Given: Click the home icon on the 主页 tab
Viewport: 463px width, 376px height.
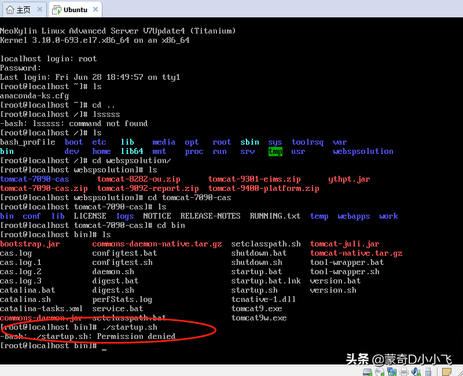Looking at the screenshot, I should [10, 10].
